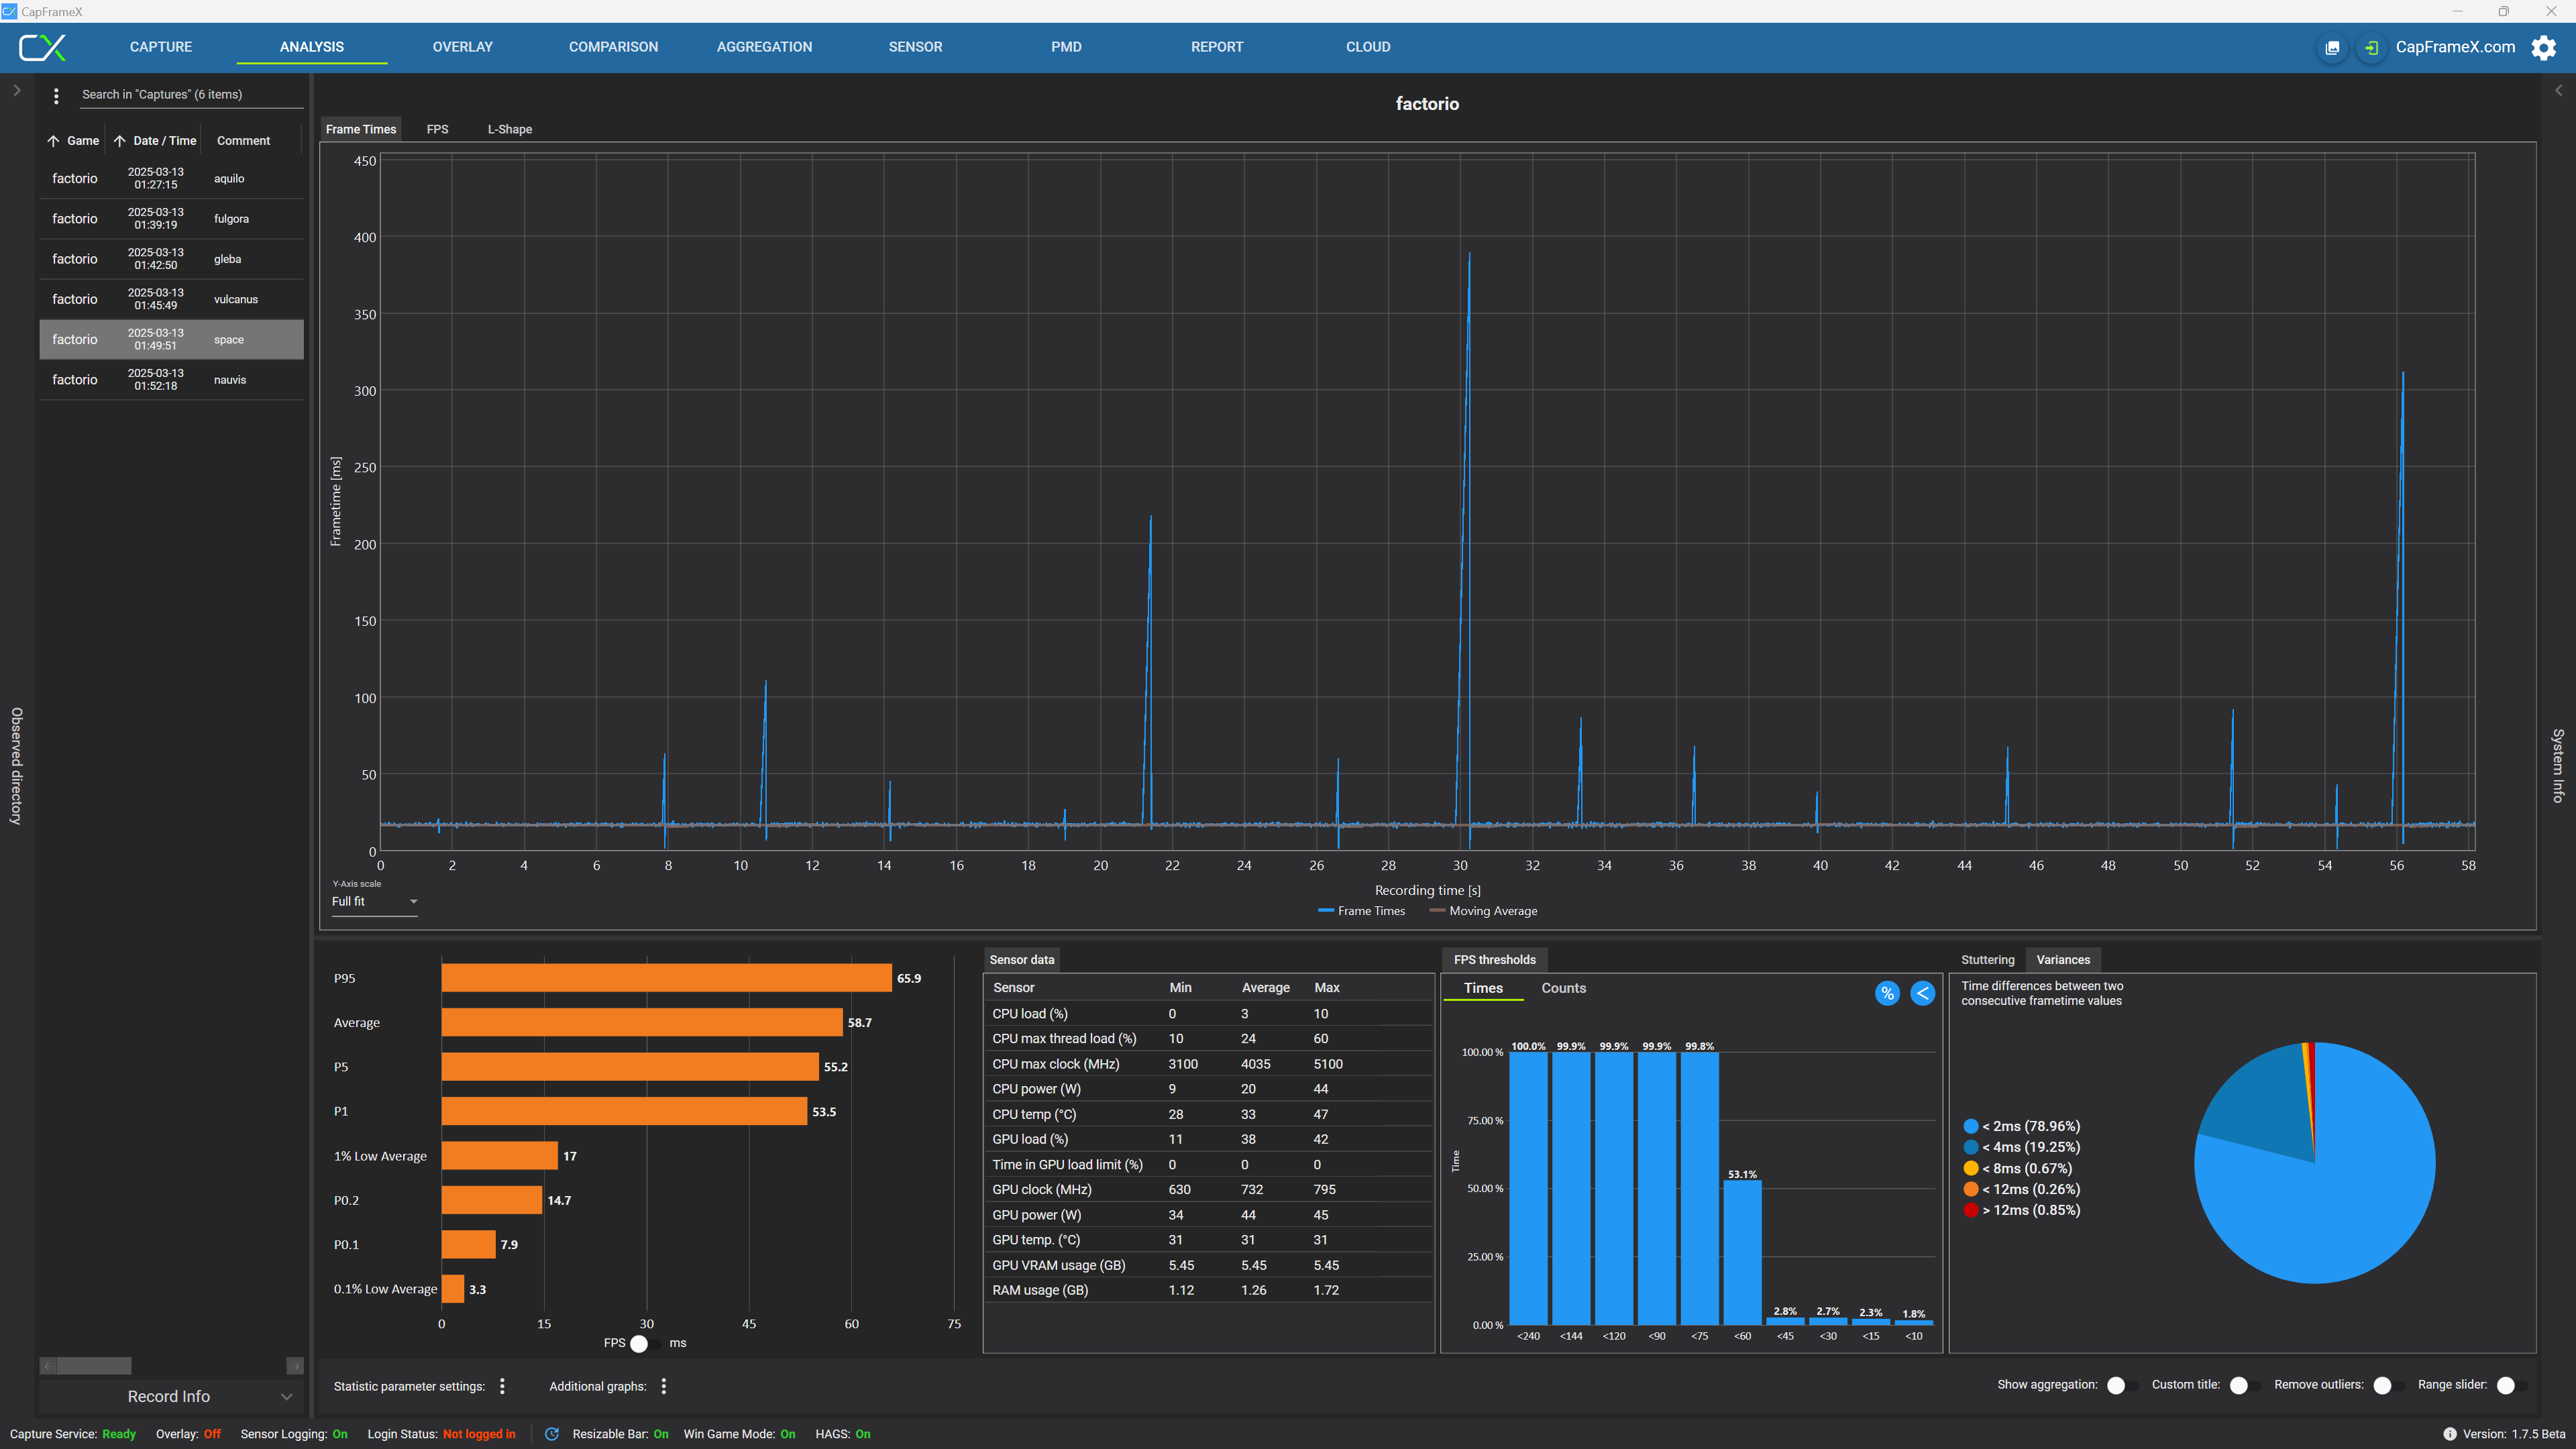Sort captures by Game column arrow
This screenshot has height=1449, width=2576.
pyautogui.click(x=53, y=141)
